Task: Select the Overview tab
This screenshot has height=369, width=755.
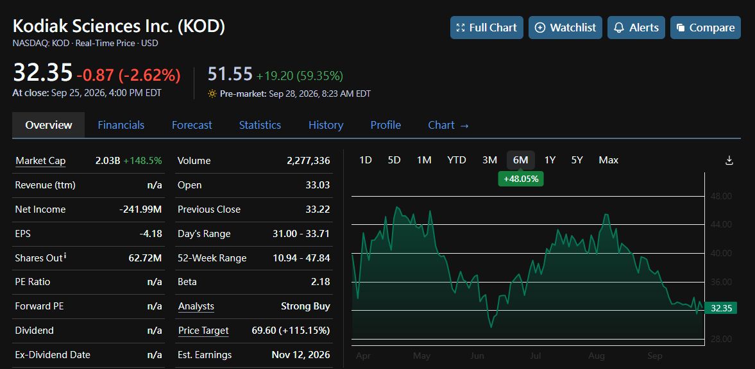Action: (x=49, y=125)
